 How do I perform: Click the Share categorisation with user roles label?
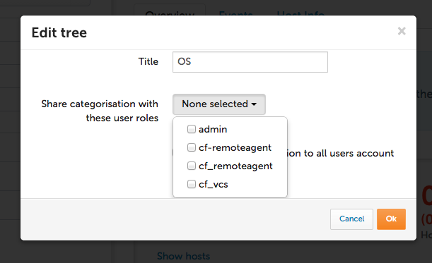(100, 111)
